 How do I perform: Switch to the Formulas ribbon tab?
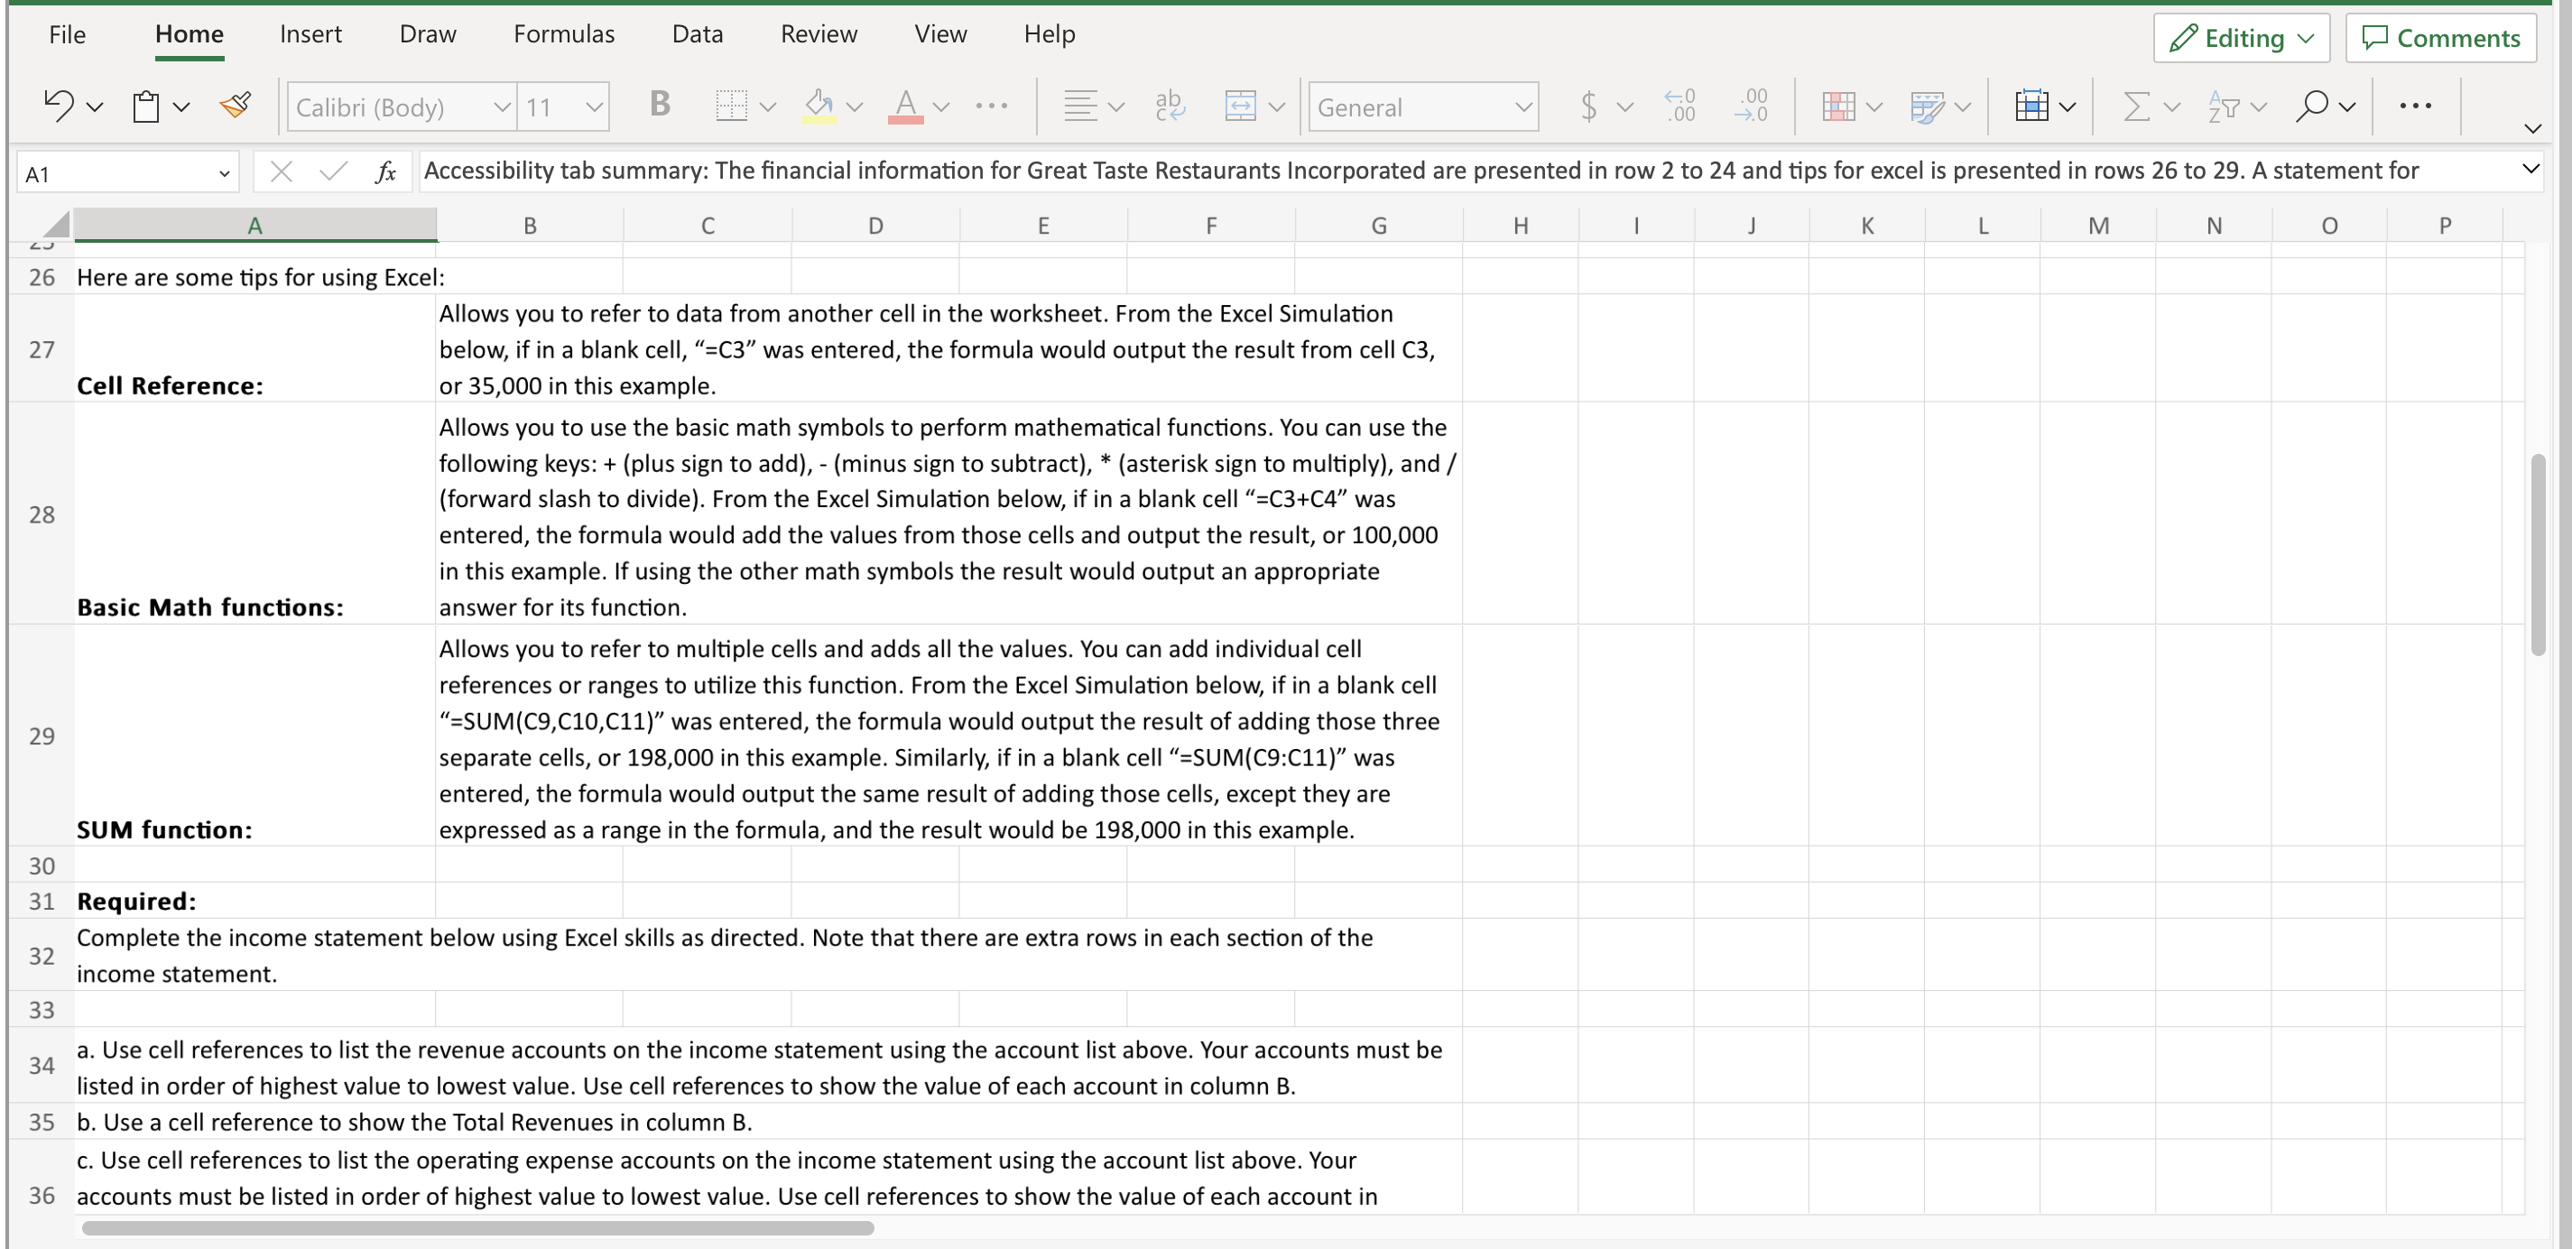point(563,33)
